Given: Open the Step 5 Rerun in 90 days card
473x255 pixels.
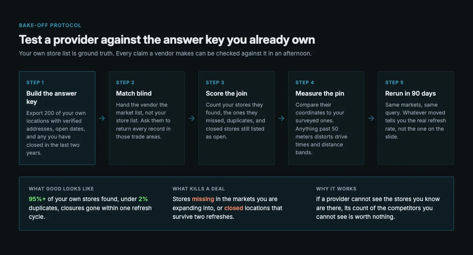Looking at the screenshot, I should point(416,118).
